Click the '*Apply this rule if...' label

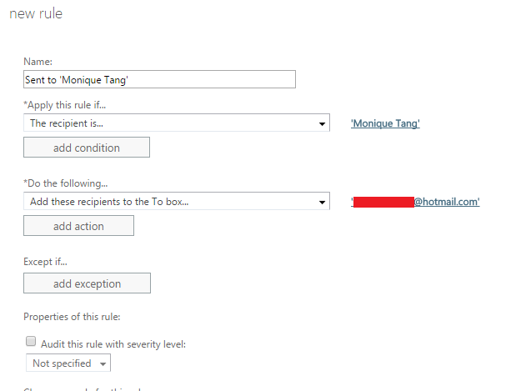click(x=64, y=105)
